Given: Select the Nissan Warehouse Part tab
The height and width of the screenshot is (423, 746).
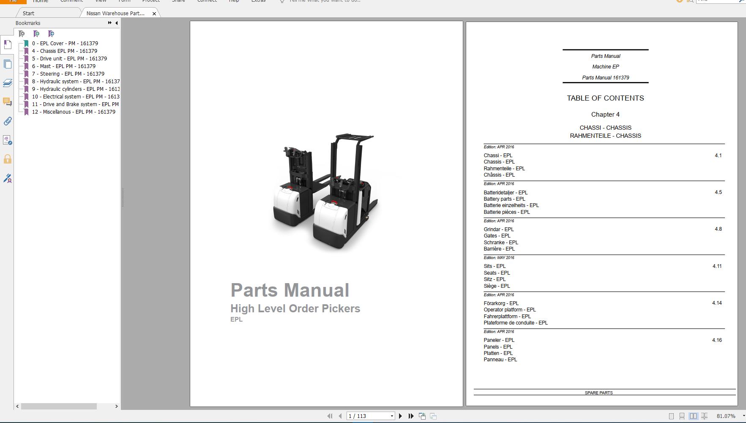Looking at the screenshot, I should [x=115, y=13].
